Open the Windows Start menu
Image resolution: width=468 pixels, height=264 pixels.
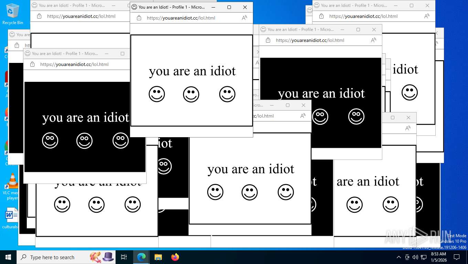8,257
